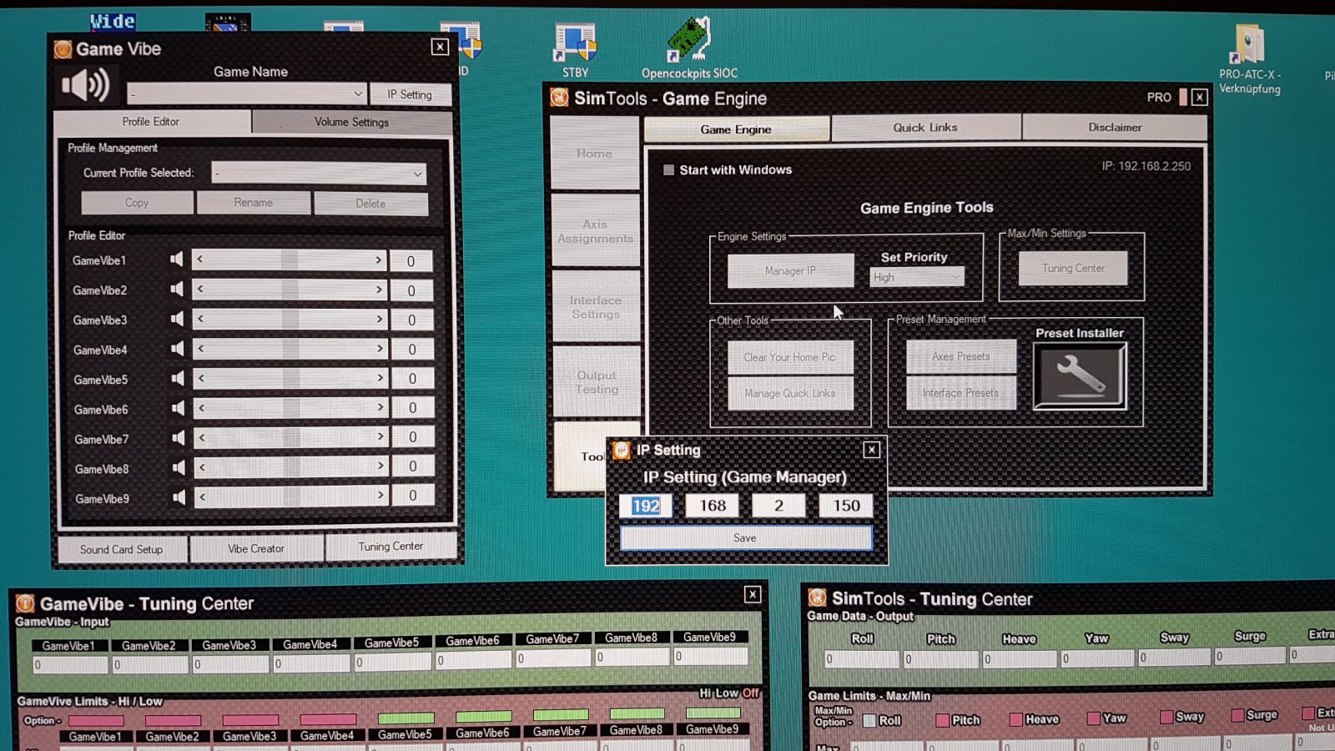Click the large speaker icon in Game Vibe

point(86,85)
